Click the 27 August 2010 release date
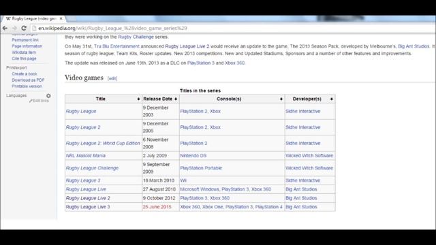 (x=159, y=189)
